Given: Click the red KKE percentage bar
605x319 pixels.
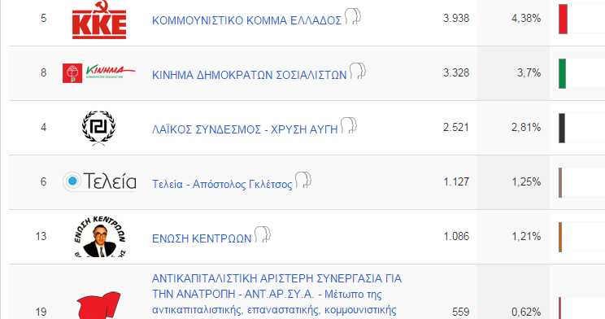Looking at the screenshot, I should click(x=563, y=19).
